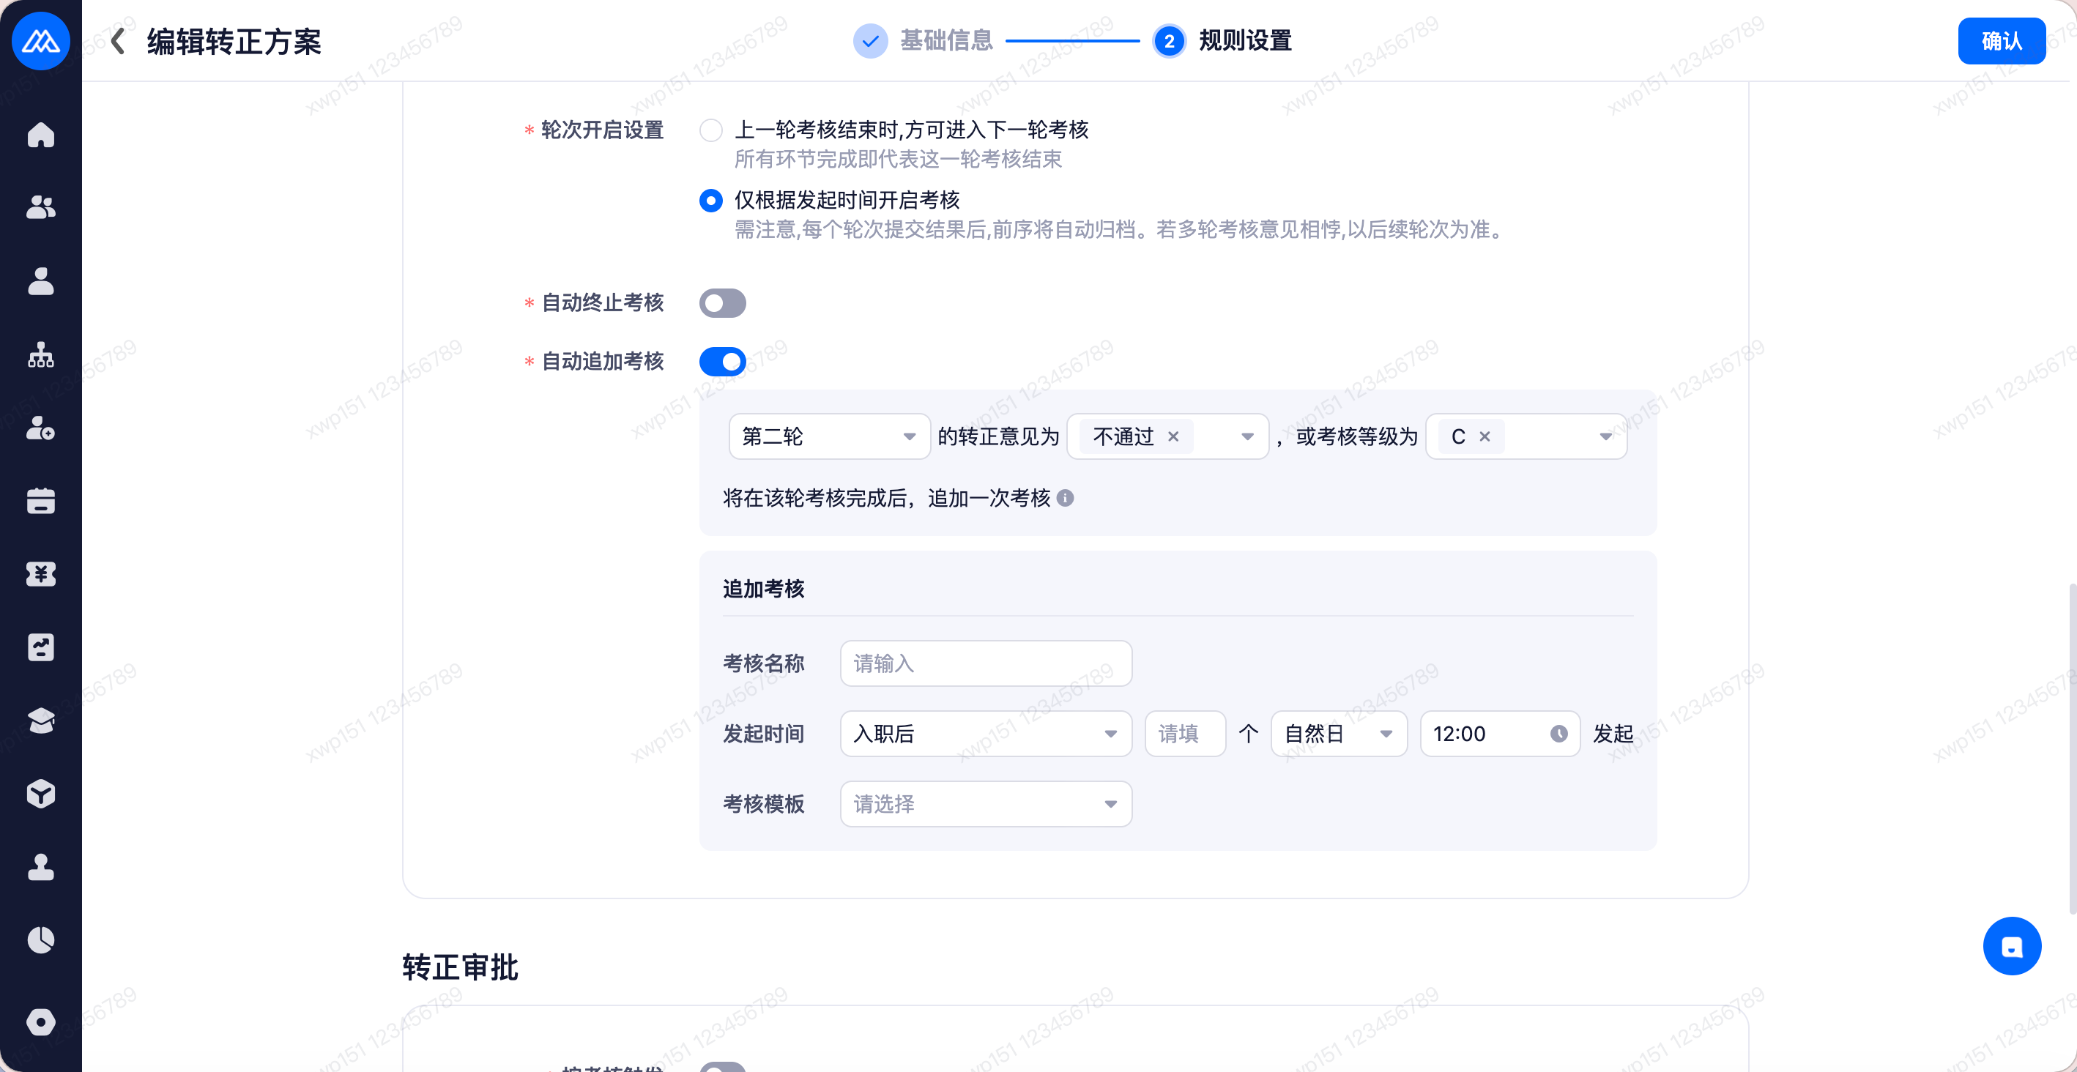Image resolution: width=2077 pixels, height=1072 pixels.
Task: Expand the 考核模板 请选择 dropdown
Action: coord(985,803)
